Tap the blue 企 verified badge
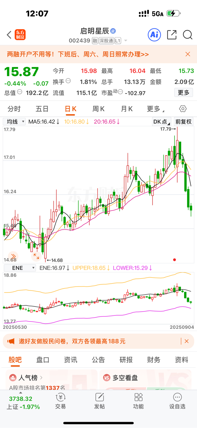The height and width of the screenshot is (428, 197). coord(113,31)
